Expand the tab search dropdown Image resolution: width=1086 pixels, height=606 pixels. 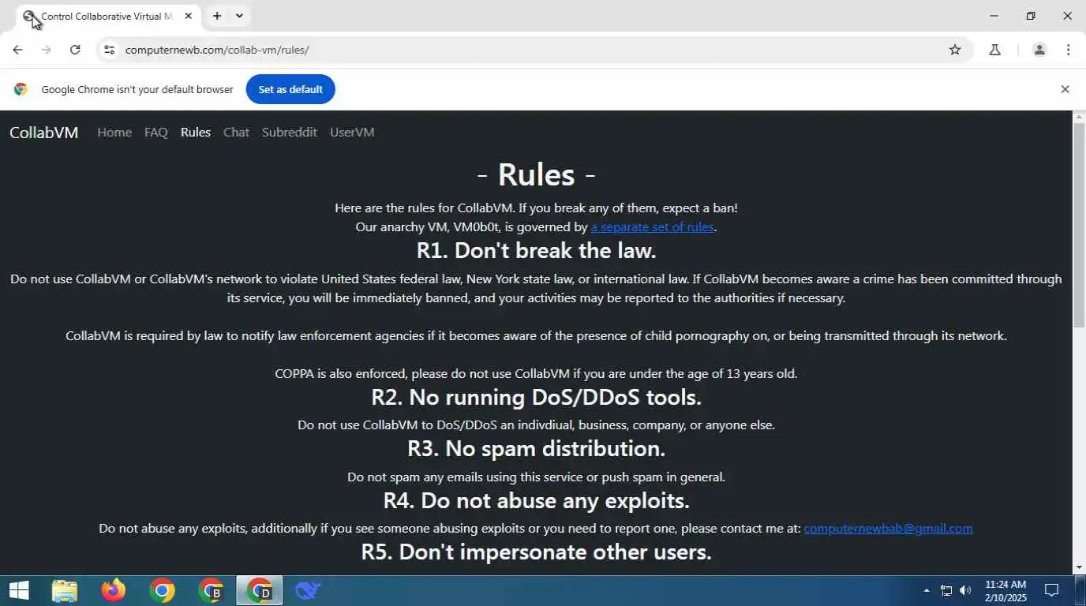[239, 16]
